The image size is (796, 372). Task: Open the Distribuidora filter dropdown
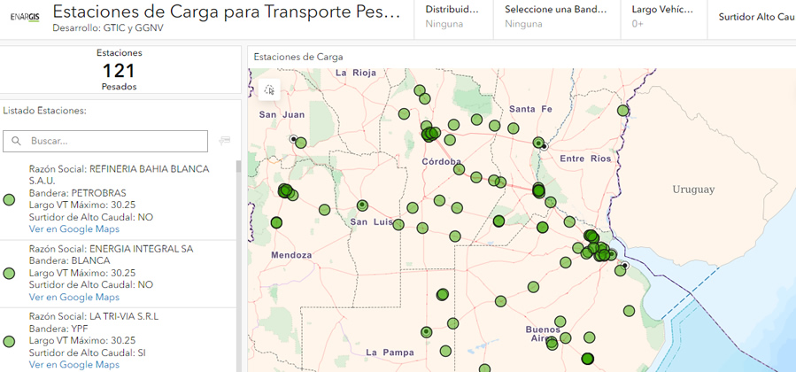(453, 17)
